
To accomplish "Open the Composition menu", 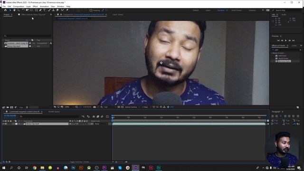I will point(19,6).
